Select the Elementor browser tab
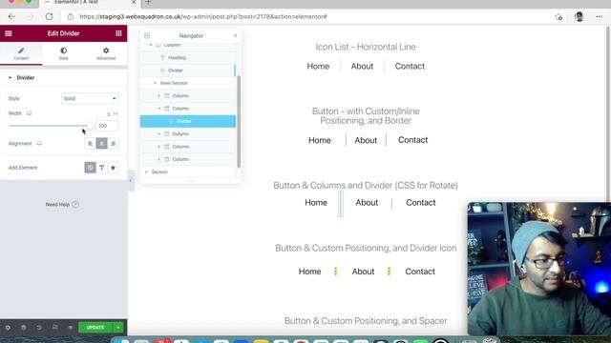This screenshot has height=343, width=611. tap(90, 3)
